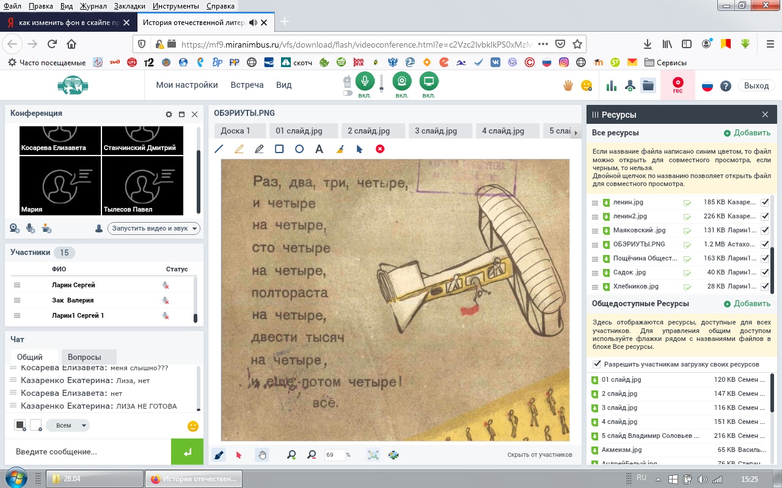The height and width of the screenshot is (488, 782).
Task: Switch to the 'Вопросы' chat tab
Action: click(84, 357)
